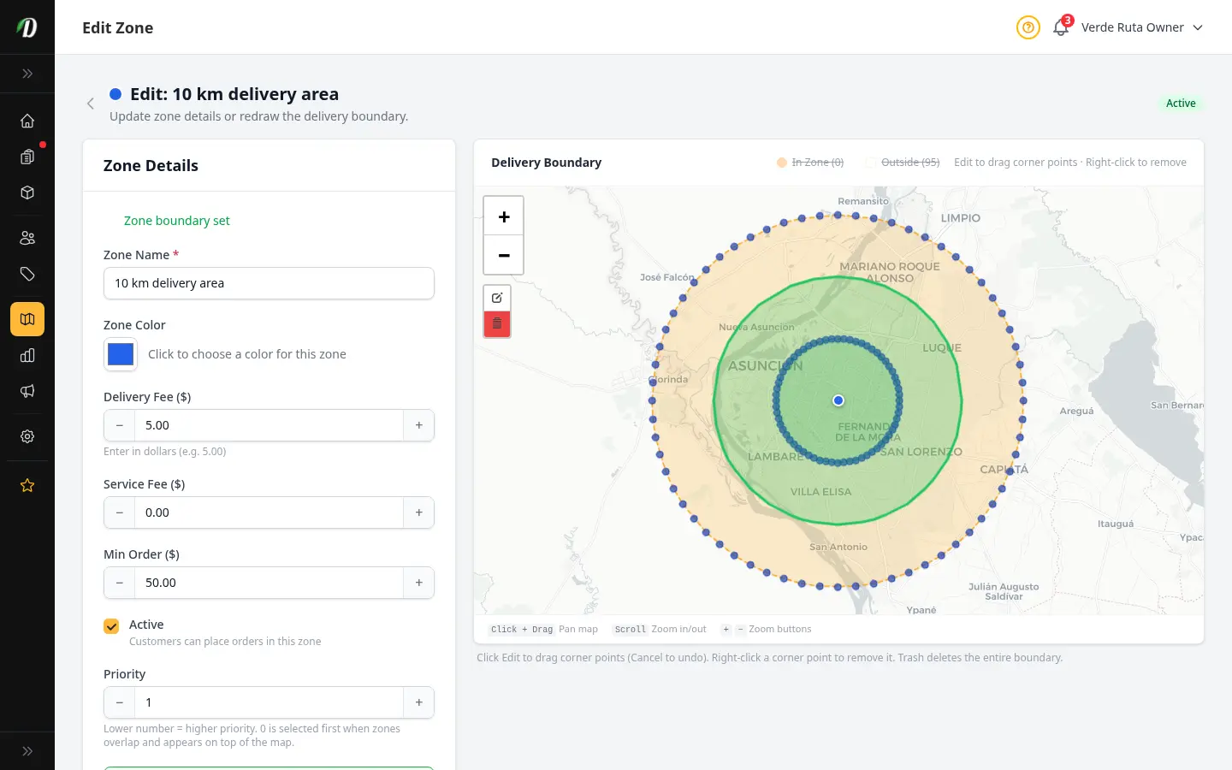This screenshot has width=1232, height=770.
Task: Uncheck the Active checkbox
Action: 111,626
